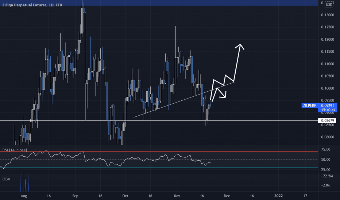Click the RSI 25.00 scale value
Image resolution: width=340 pixels, height=200 pixels.
pyautogui.click(x=326, y=169)
